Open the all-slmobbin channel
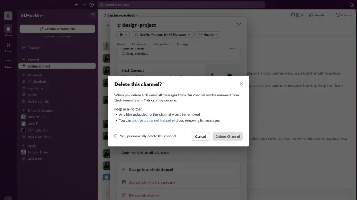This screenshot has width=357, height=200. click(x=37, y=82)
